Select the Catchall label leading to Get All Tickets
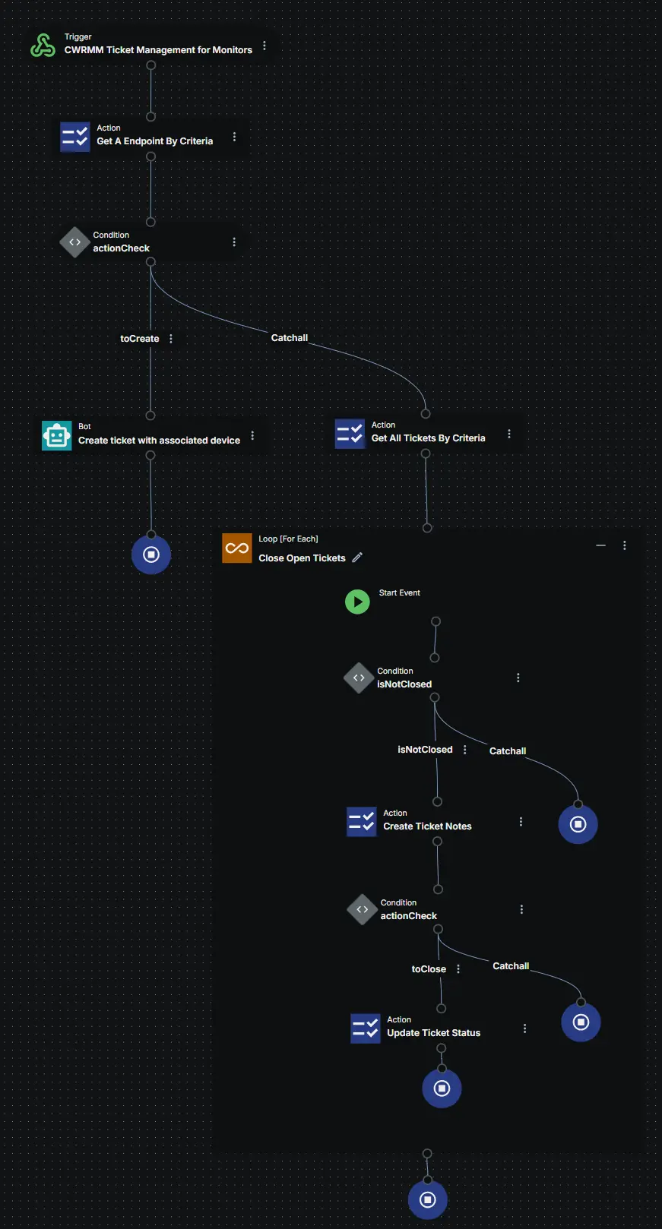662x1229 pixels. pos(290,338)
